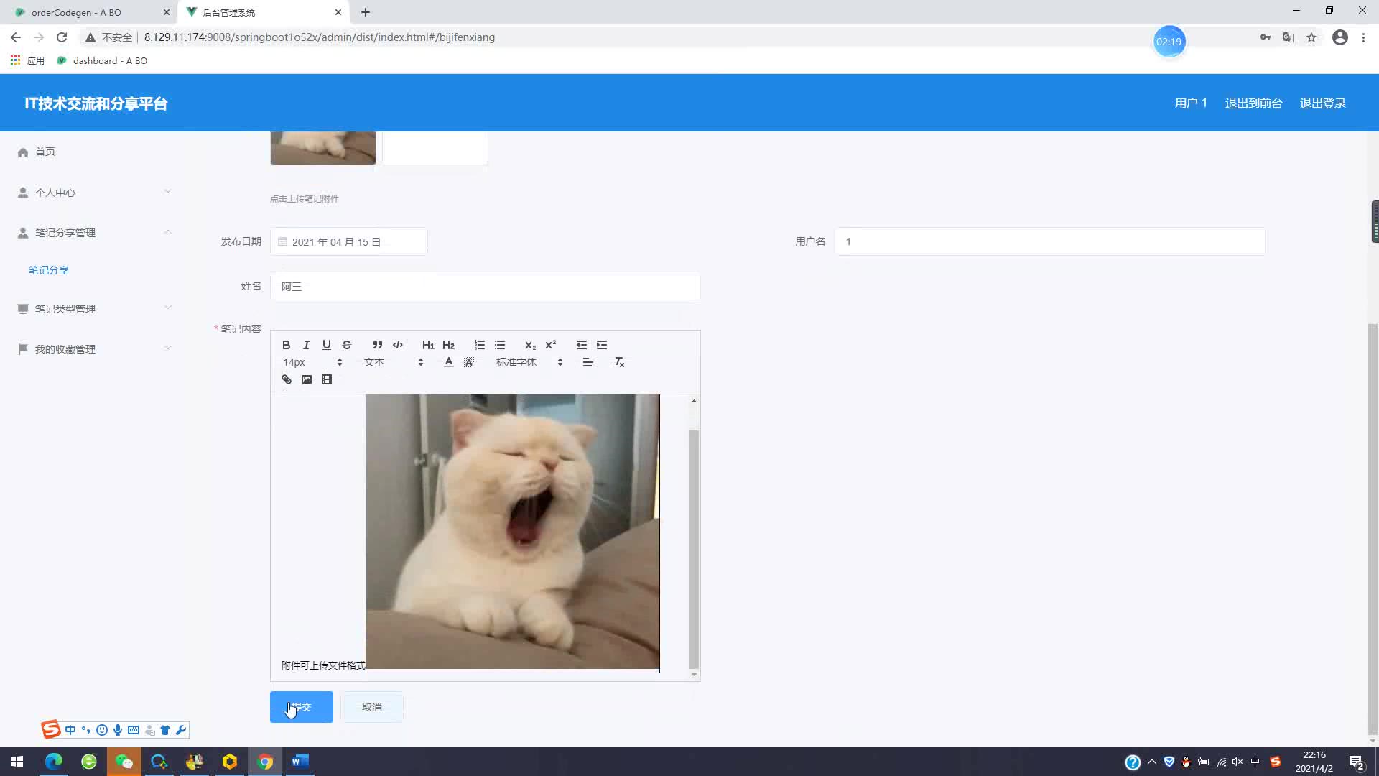Screen dimensions: 1379x776
Task: Open the text color picker
Action: [x=448, y=362]
